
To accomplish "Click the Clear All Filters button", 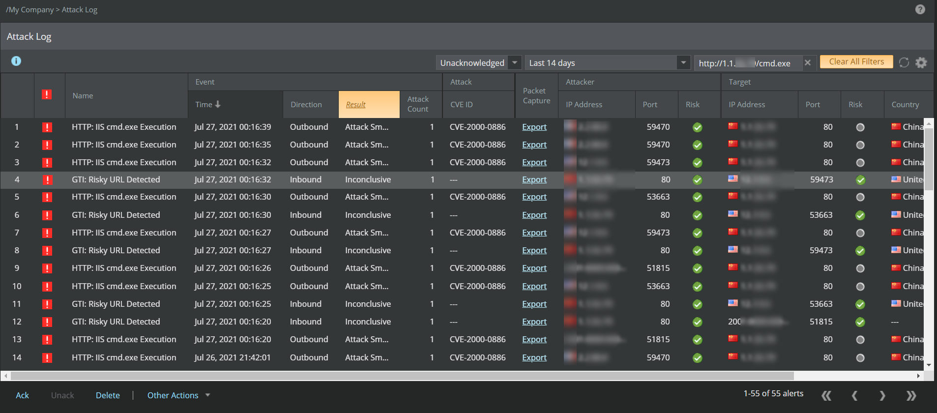I will [x=856, y=61].
